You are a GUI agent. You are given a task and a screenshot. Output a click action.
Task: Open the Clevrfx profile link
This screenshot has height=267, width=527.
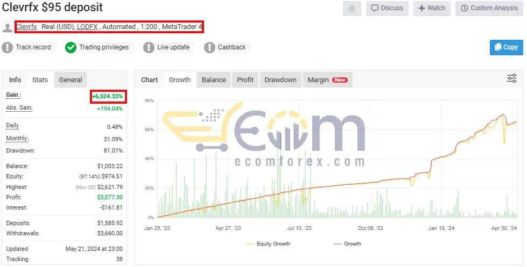pos(26,27)
